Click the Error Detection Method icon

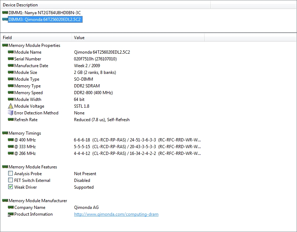pos(11,113)
